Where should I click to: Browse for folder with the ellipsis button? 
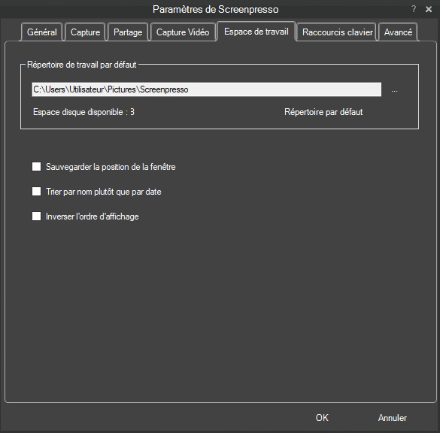(x=394, y=89)
